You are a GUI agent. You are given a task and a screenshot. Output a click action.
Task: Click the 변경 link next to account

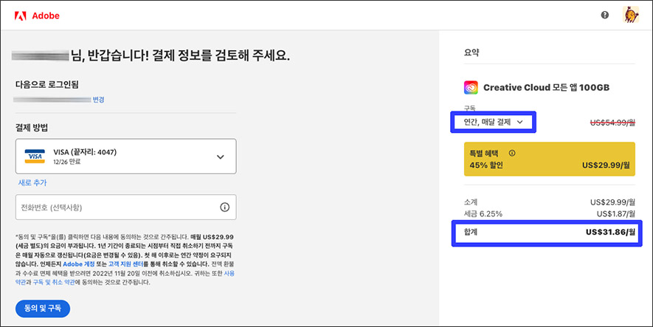98,100
